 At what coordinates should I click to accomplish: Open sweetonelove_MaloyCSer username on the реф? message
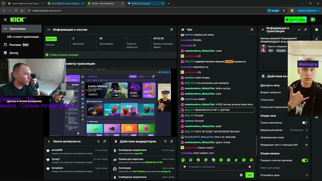tap(200, 126)
